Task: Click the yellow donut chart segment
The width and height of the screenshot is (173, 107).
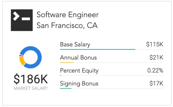Action: pyautogui.click(x=22, y=61)
